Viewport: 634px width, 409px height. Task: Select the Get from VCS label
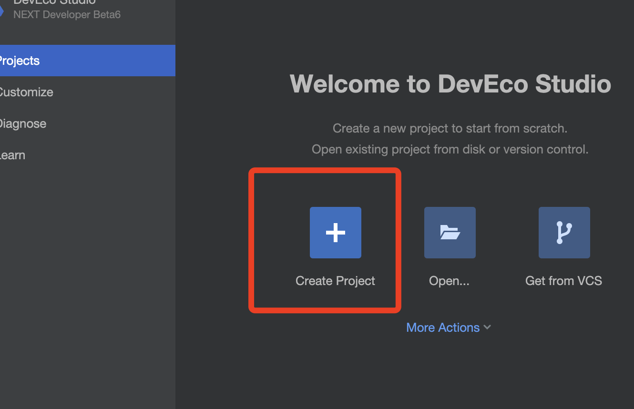coord(563,281)
